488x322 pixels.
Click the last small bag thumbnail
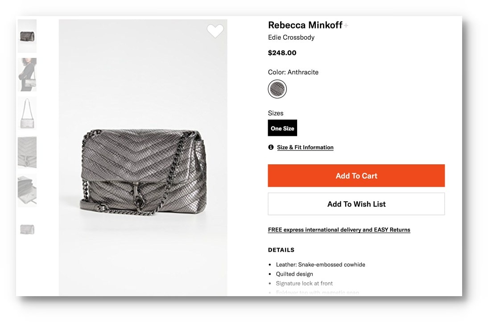pyautogui.click(x=27, y=229)
